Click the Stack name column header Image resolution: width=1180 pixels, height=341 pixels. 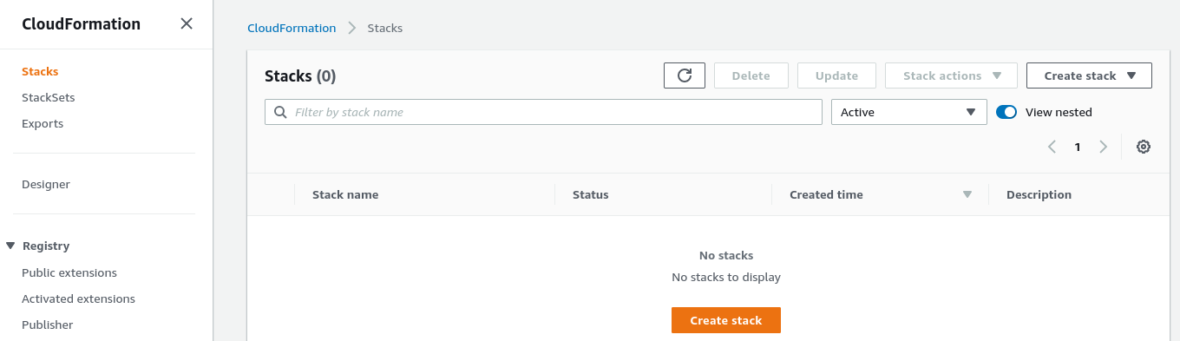pos(345,194)
